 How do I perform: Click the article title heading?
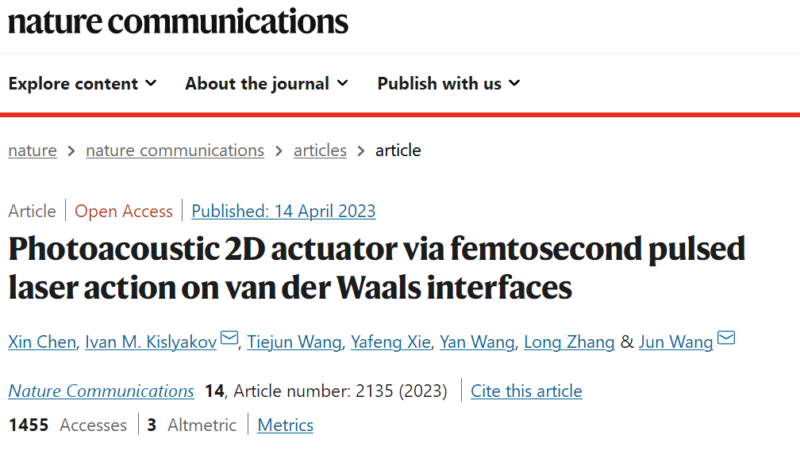[x=377, y=268]
